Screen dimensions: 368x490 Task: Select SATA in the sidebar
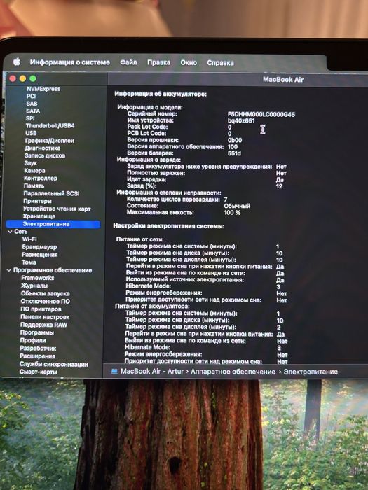[x=33, y=111]
